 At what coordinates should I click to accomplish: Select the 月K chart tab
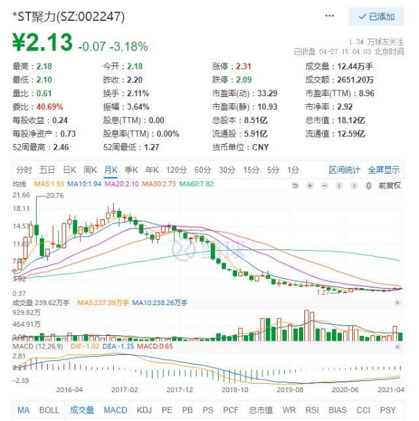111,170
